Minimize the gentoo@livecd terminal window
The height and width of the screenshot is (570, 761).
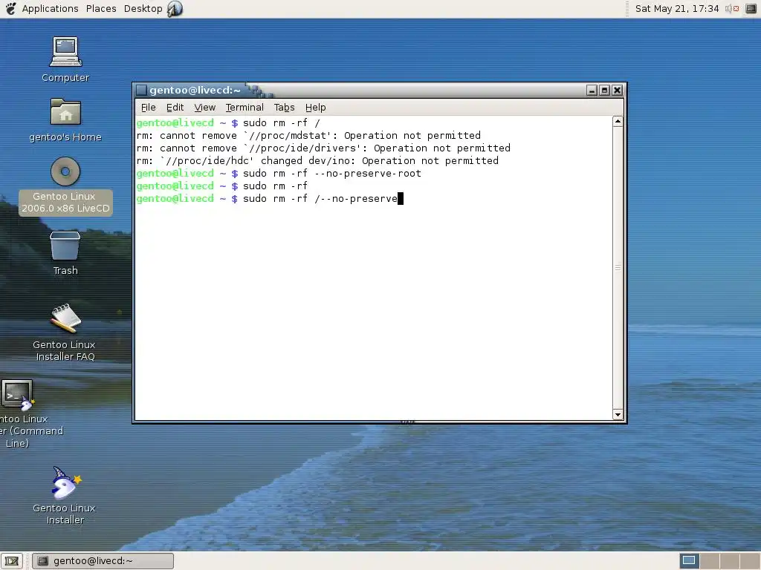(592, 90)
